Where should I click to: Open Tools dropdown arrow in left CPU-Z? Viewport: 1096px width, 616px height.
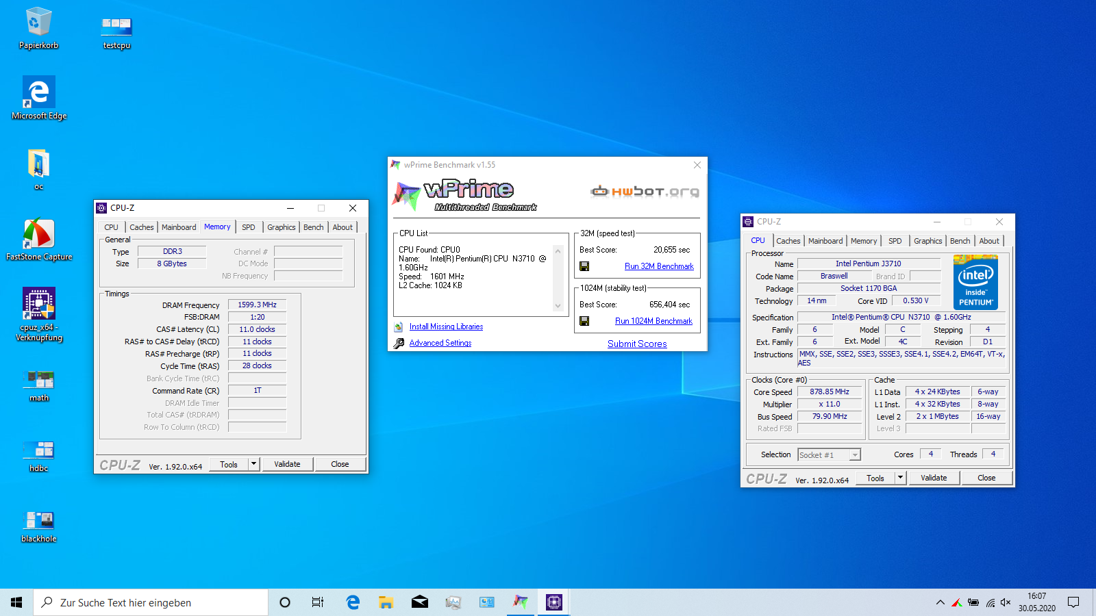tap(253, 464)
